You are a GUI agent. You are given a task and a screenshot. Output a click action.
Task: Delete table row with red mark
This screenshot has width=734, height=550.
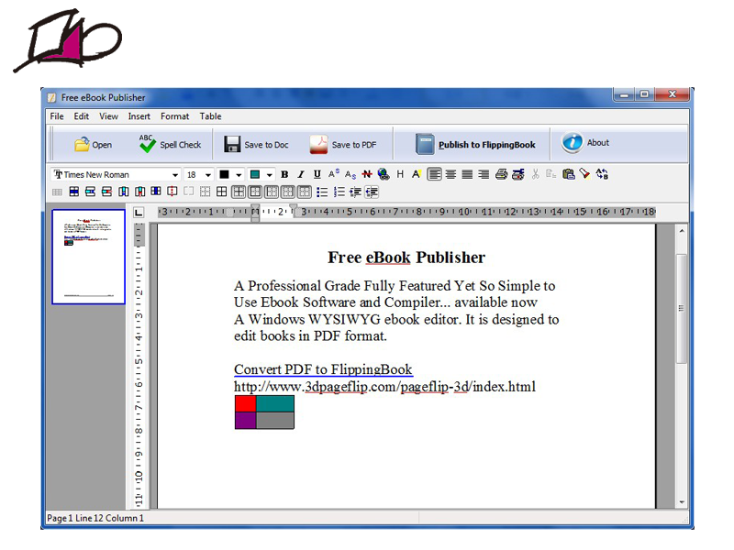click(106, 192)
